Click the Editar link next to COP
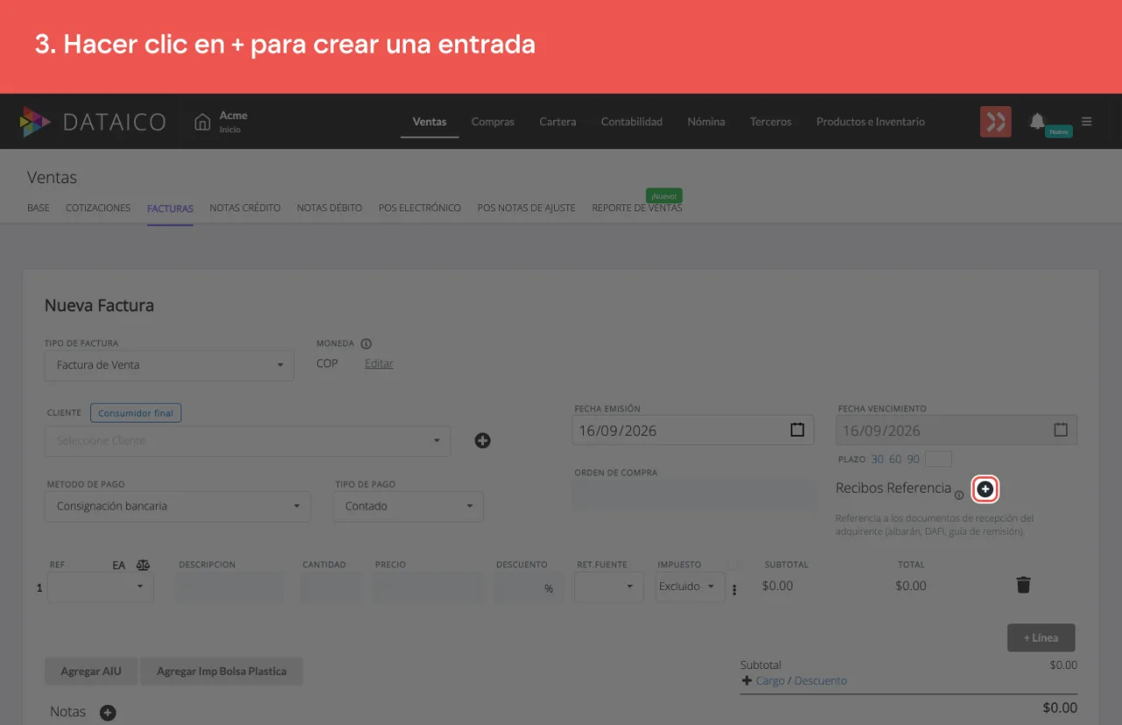 (x=379, y=364)
